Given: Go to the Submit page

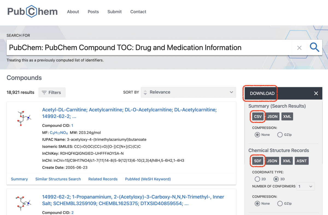Looking at the screenshot, I should tap(115, 12).
